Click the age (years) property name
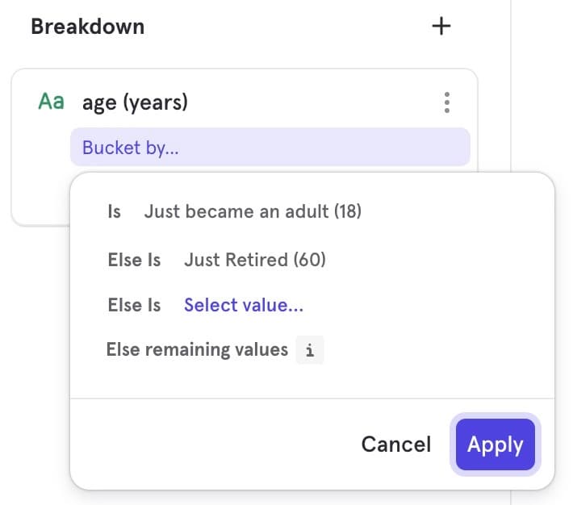 coord(135,102)
